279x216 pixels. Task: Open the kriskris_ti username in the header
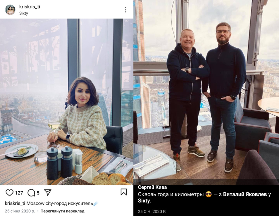coord(30,7)
